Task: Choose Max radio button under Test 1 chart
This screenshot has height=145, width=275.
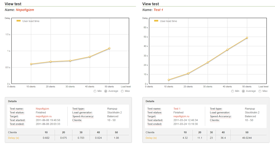Action: 260,91
